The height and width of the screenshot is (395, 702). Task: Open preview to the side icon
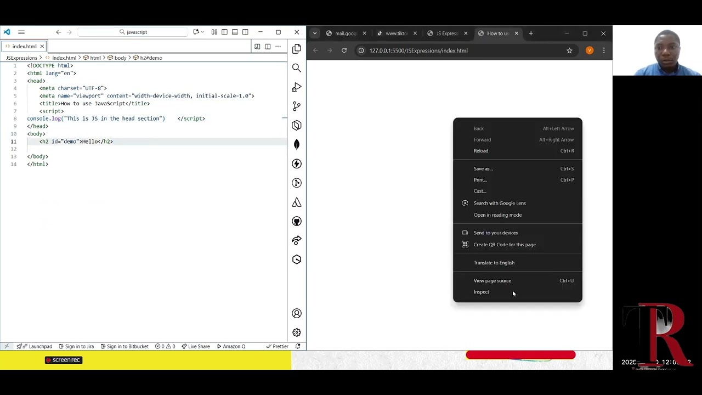(257, 47)
